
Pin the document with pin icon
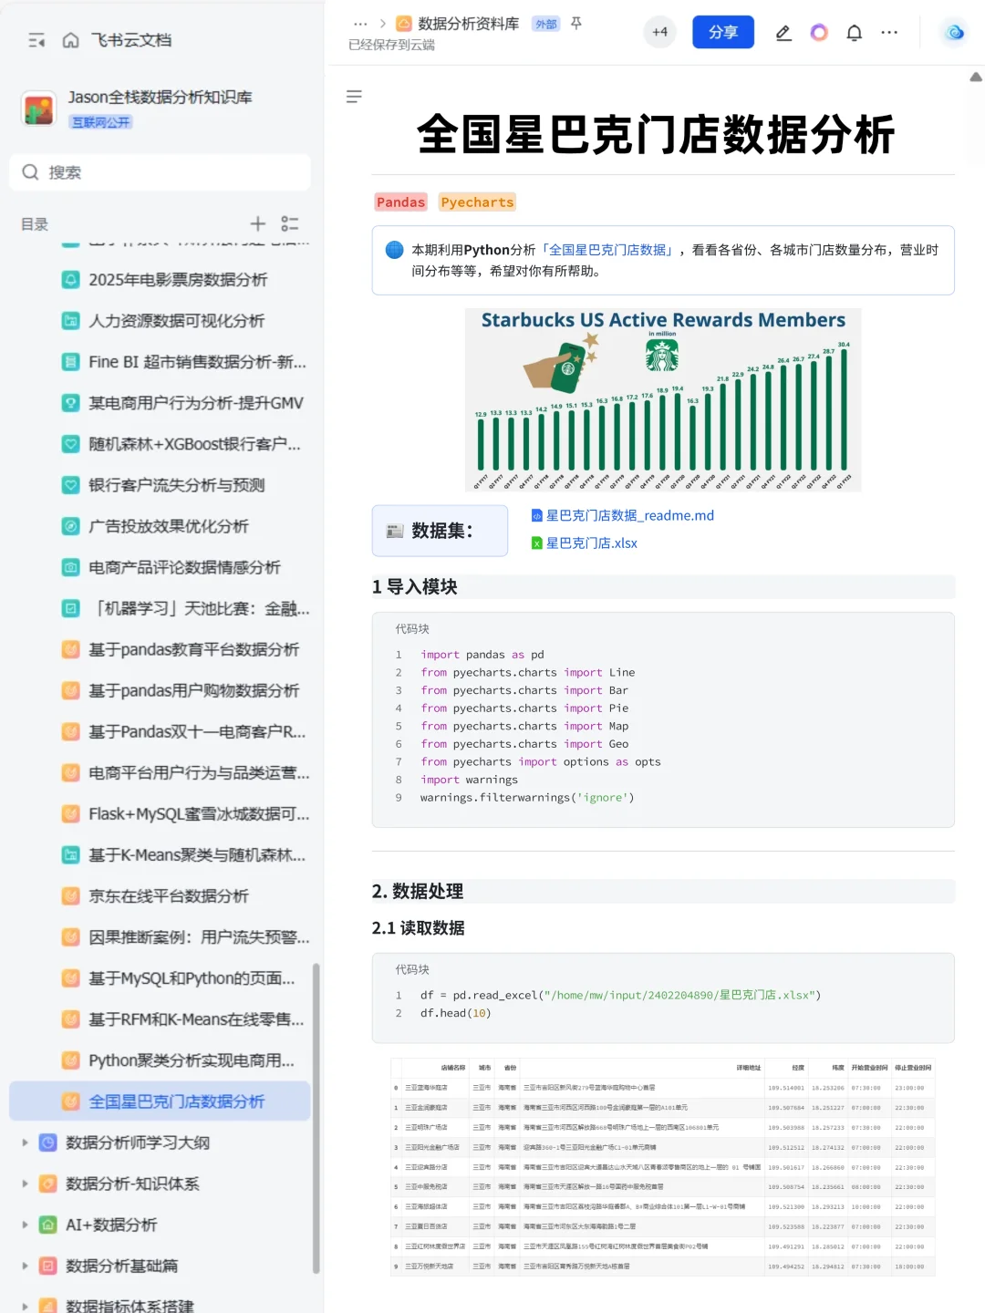pyautogui.click(x=576, y=24)
